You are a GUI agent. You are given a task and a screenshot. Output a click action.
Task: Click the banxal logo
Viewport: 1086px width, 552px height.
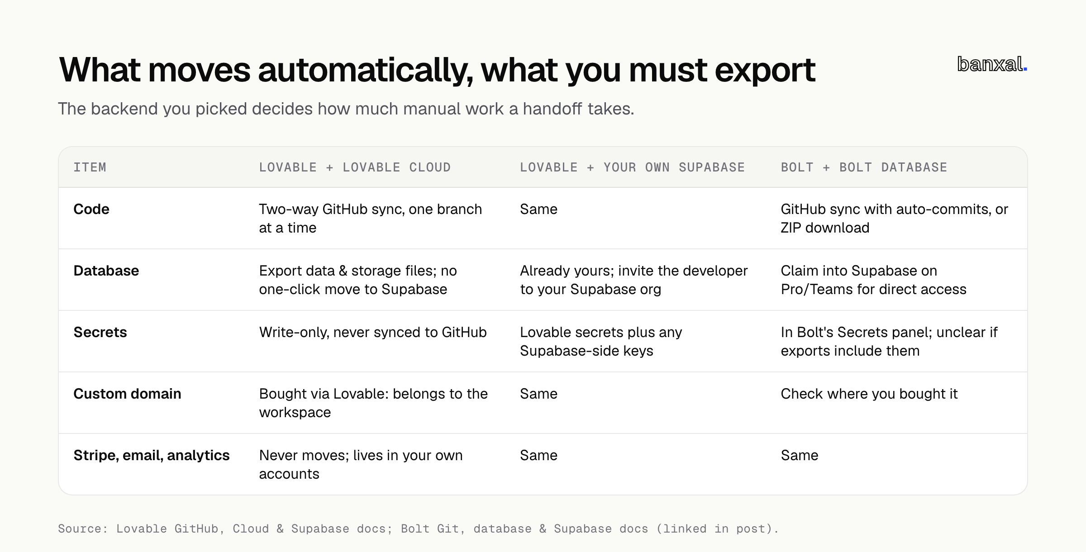click(992, 64)
